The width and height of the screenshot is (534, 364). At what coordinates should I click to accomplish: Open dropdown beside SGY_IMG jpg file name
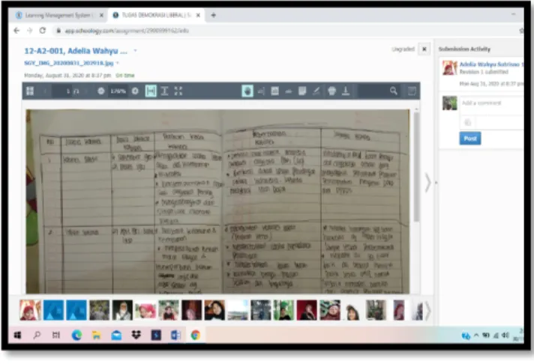[x=118, y=63]
